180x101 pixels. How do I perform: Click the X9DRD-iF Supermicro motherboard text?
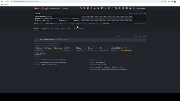tap(53, 60)
